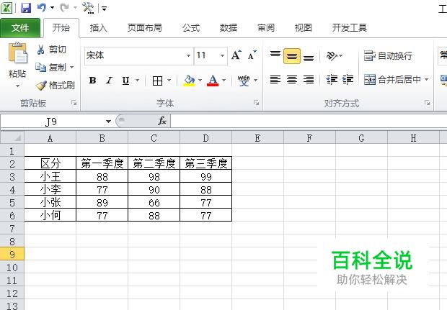Click the decrease font size icon
The width and height of the screenshot is (447, 310).
[252, 55]
